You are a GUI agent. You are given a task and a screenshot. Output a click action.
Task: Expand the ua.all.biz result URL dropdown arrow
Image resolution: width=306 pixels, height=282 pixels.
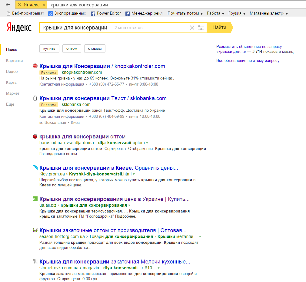click(x=129, y=206)
